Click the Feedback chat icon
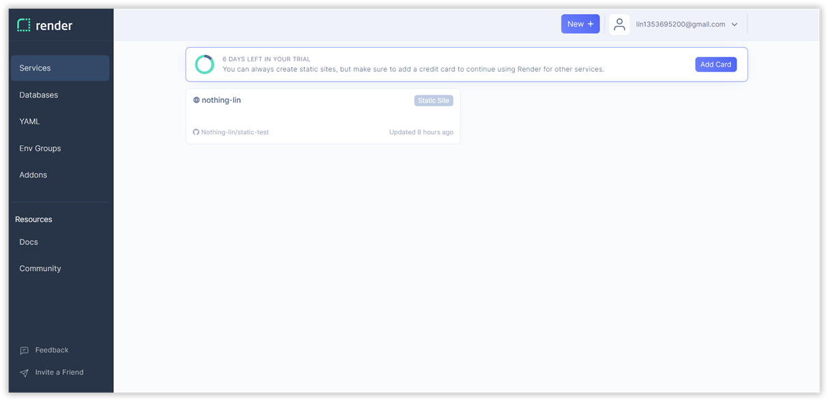 (x=25, y=351)
